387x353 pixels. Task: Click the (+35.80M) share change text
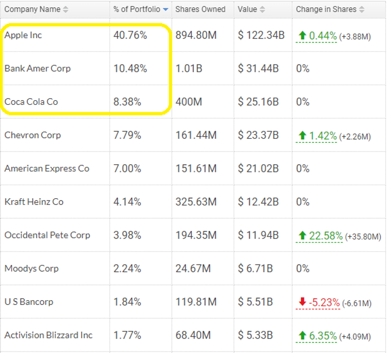363,237
